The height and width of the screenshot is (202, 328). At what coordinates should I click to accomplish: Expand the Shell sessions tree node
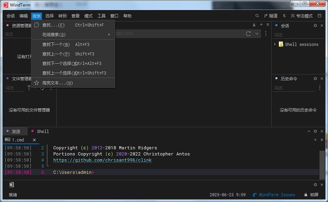(x=275, y=44)
